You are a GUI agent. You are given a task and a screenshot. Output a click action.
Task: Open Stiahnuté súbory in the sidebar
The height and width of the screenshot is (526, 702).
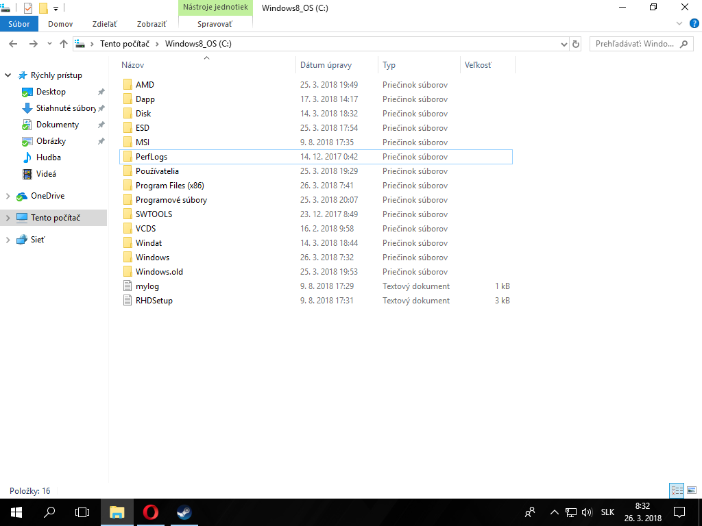[x=66, y=108]
